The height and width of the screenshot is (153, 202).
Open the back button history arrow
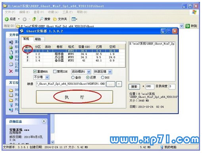(x=19, y=19)
